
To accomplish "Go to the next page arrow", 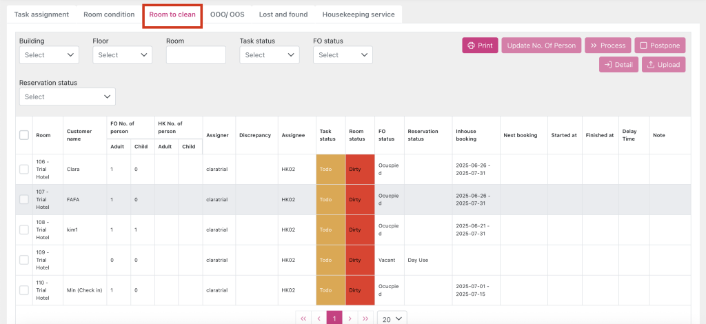I will [x=350, y=318].
